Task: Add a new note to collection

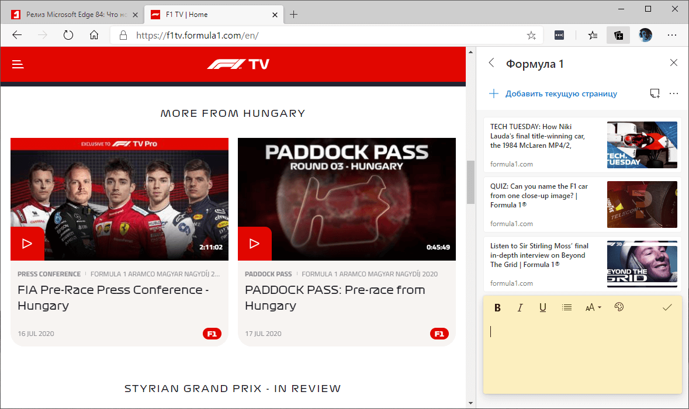Action: pos(655,93)
